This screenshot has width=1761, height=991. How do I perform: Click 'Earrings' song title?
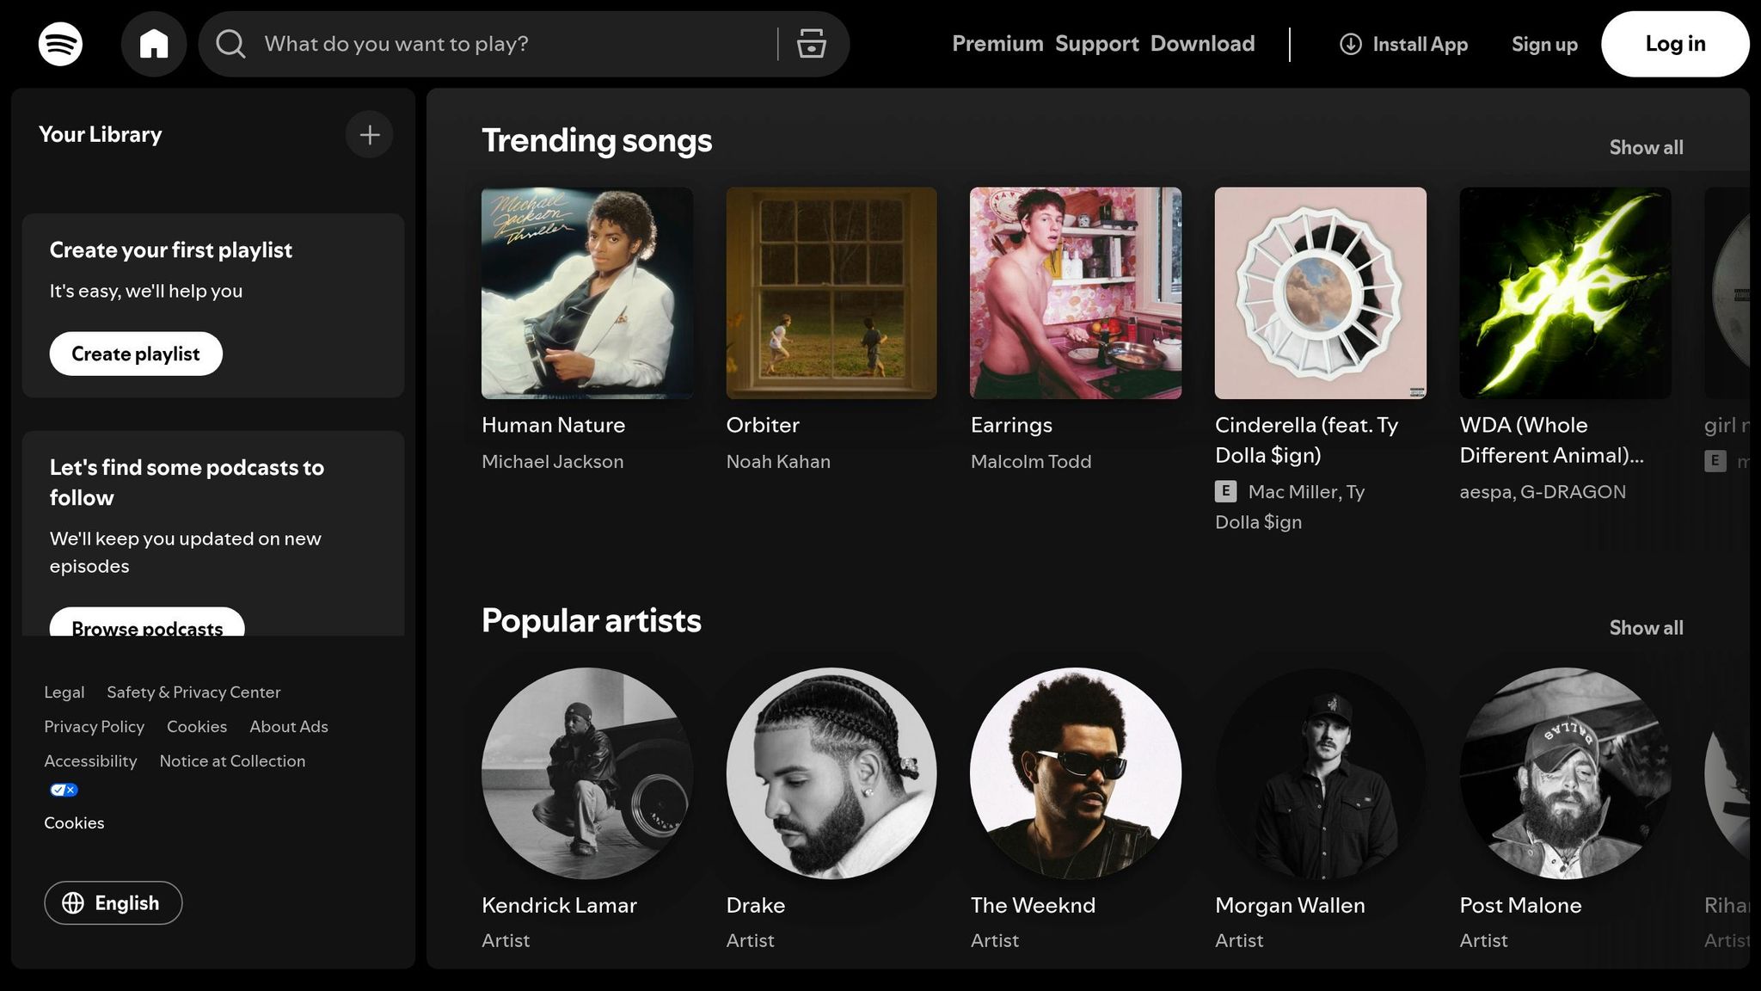(x=1011, y=425)
